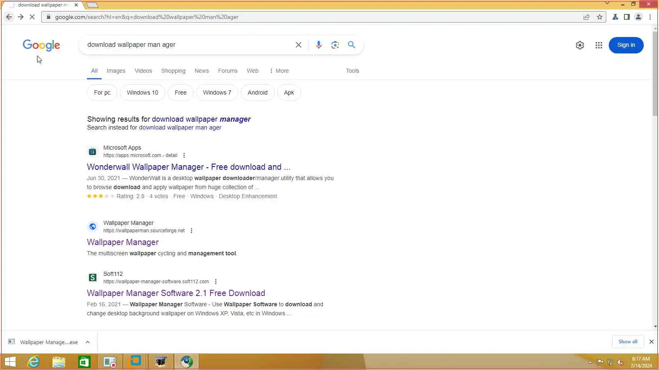Expand the More search categories menu
659x370 pixels.
[x=279, y=71]
